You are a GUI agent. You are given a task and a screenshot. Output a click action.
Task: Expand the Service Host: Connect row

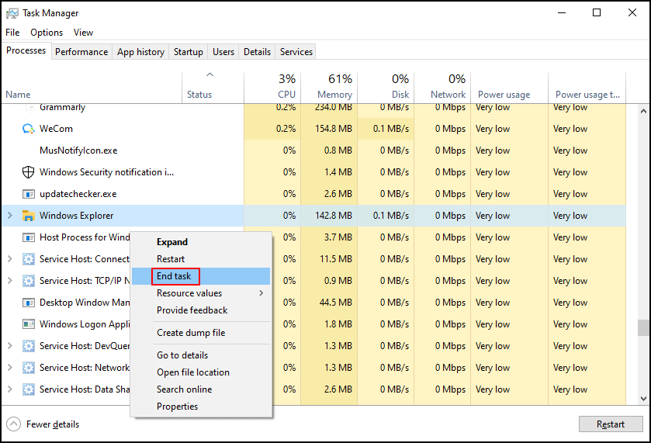pyautogui.click(x=10, y=259)
